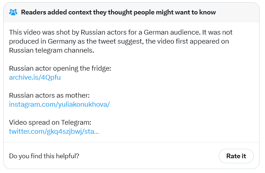
Task: Click the line starting 'produced in Germany'
Action: point(119,41)
